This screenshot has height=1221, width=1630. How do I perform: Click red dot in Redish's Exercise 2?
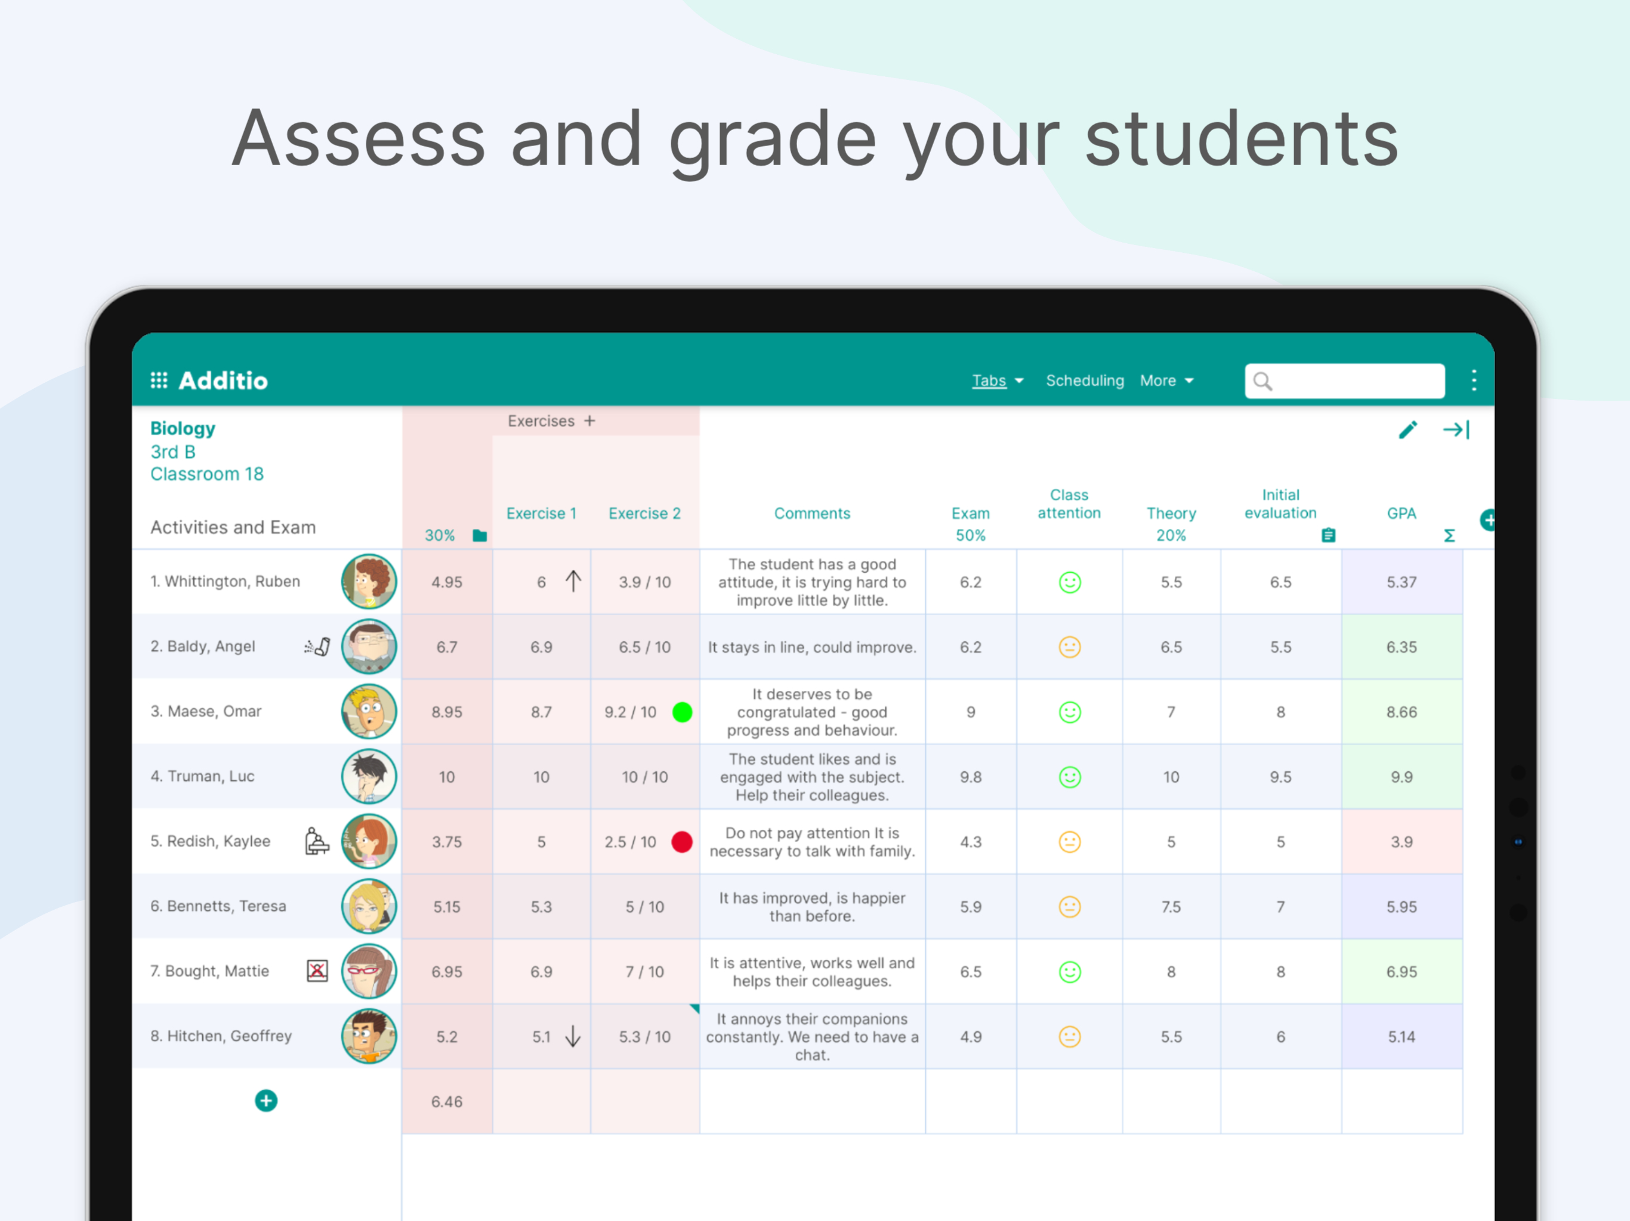[681, 841]
